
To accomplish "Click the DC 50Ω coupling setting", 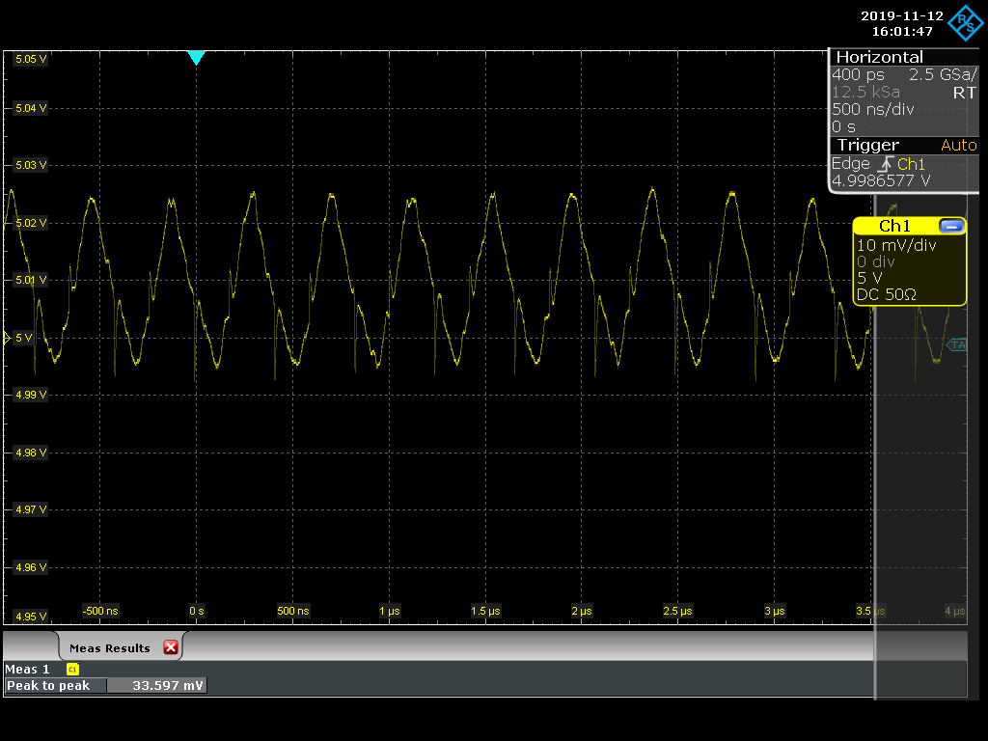I will coord(886,294).
